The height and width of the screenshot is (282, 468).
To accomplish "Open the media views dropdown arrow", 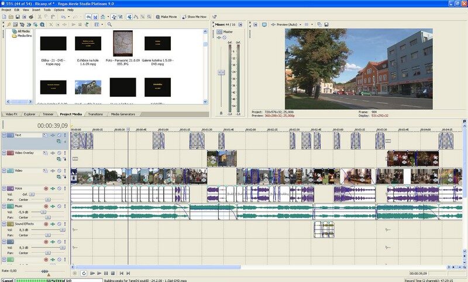I will tap(102, 25).
